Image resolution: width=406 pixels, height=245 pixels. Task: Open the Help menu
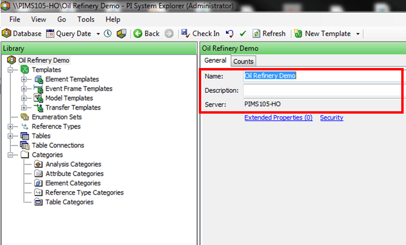coord(113,20)
